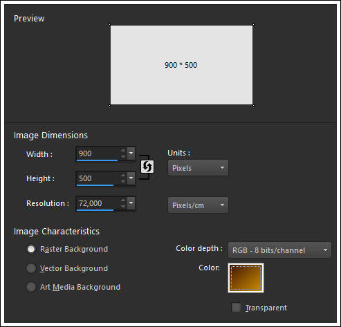Open the Color depth dropdown
The image size is (341, 327).
pyautogui.click(x=279, y=250)
